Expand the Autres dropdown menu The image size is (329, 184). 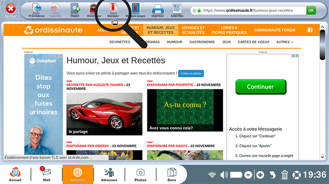[x=284, y=42]
